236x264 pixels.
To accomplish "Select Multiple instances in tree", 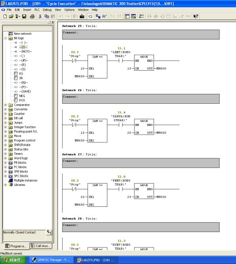I will tap(26, 180).
